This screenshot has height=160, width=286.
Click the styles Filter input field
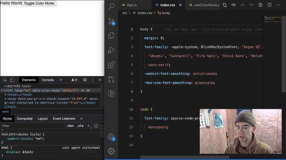pyautogui.click(x=33, y=126)
